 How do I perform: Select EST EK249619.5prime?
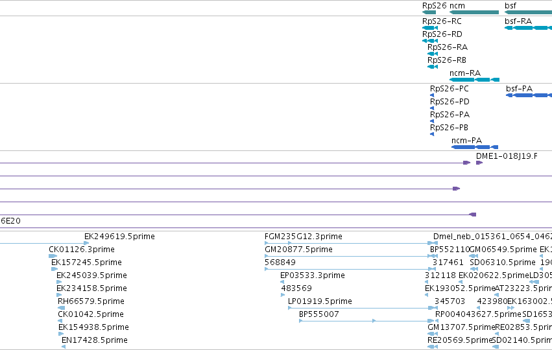pyautogui.click(x=119, y=237)
